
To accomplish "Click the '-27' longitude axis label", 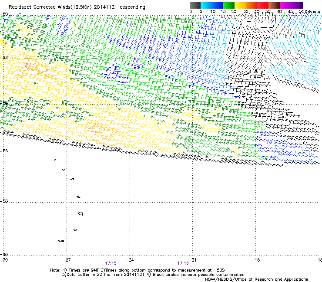I will (x=67, y=260).
